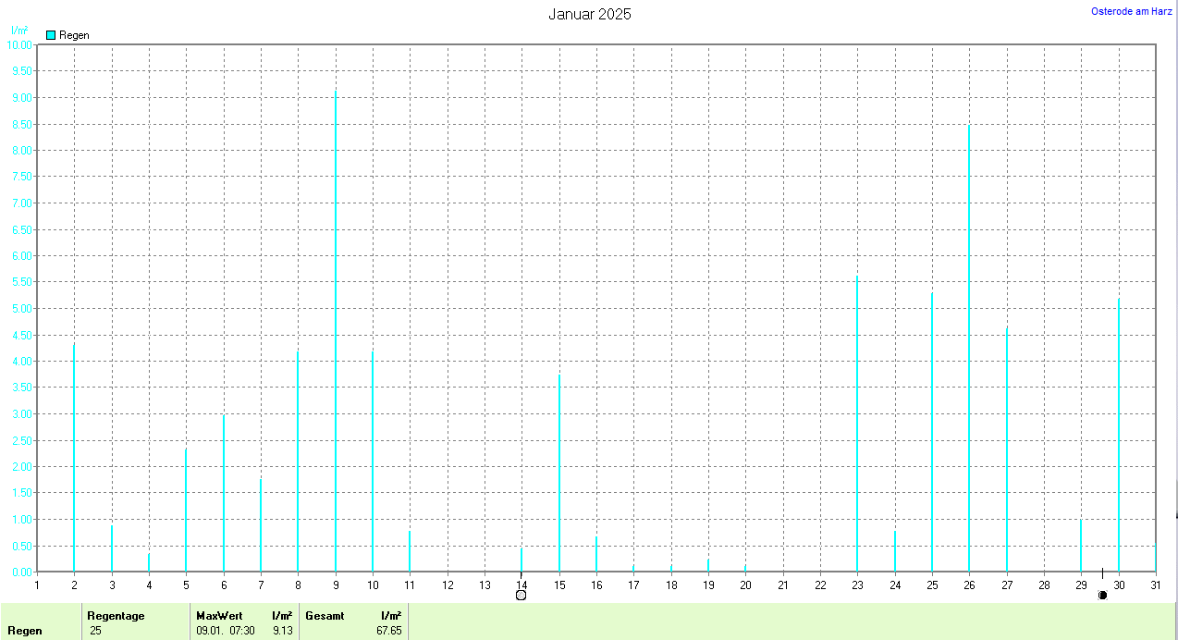Image resolution: width=1178 pixels, height=640 pixels.
Task: Click the rain bar on day 15
Action: click(558, 474)
